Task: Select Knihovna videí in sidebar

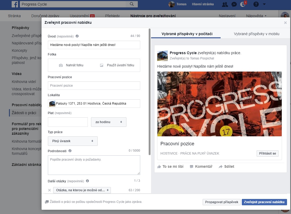Action: pos(24,82)
